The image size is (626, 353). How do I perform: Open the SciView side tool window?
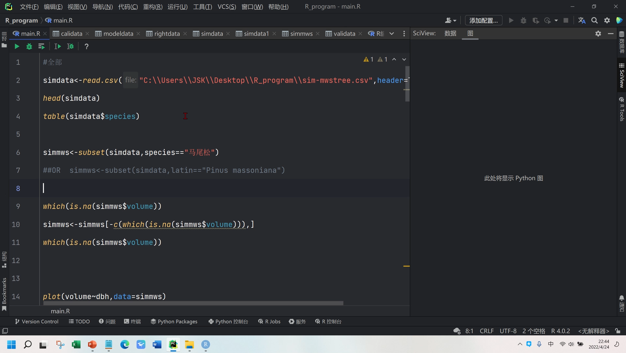(x=621, y=75)
